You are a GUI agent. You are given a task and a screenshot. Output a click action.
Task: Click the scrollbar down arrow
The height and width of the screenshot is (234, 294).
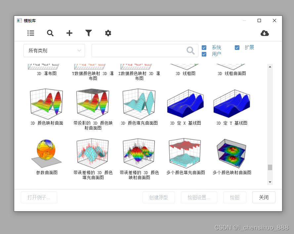coord(270,182)
